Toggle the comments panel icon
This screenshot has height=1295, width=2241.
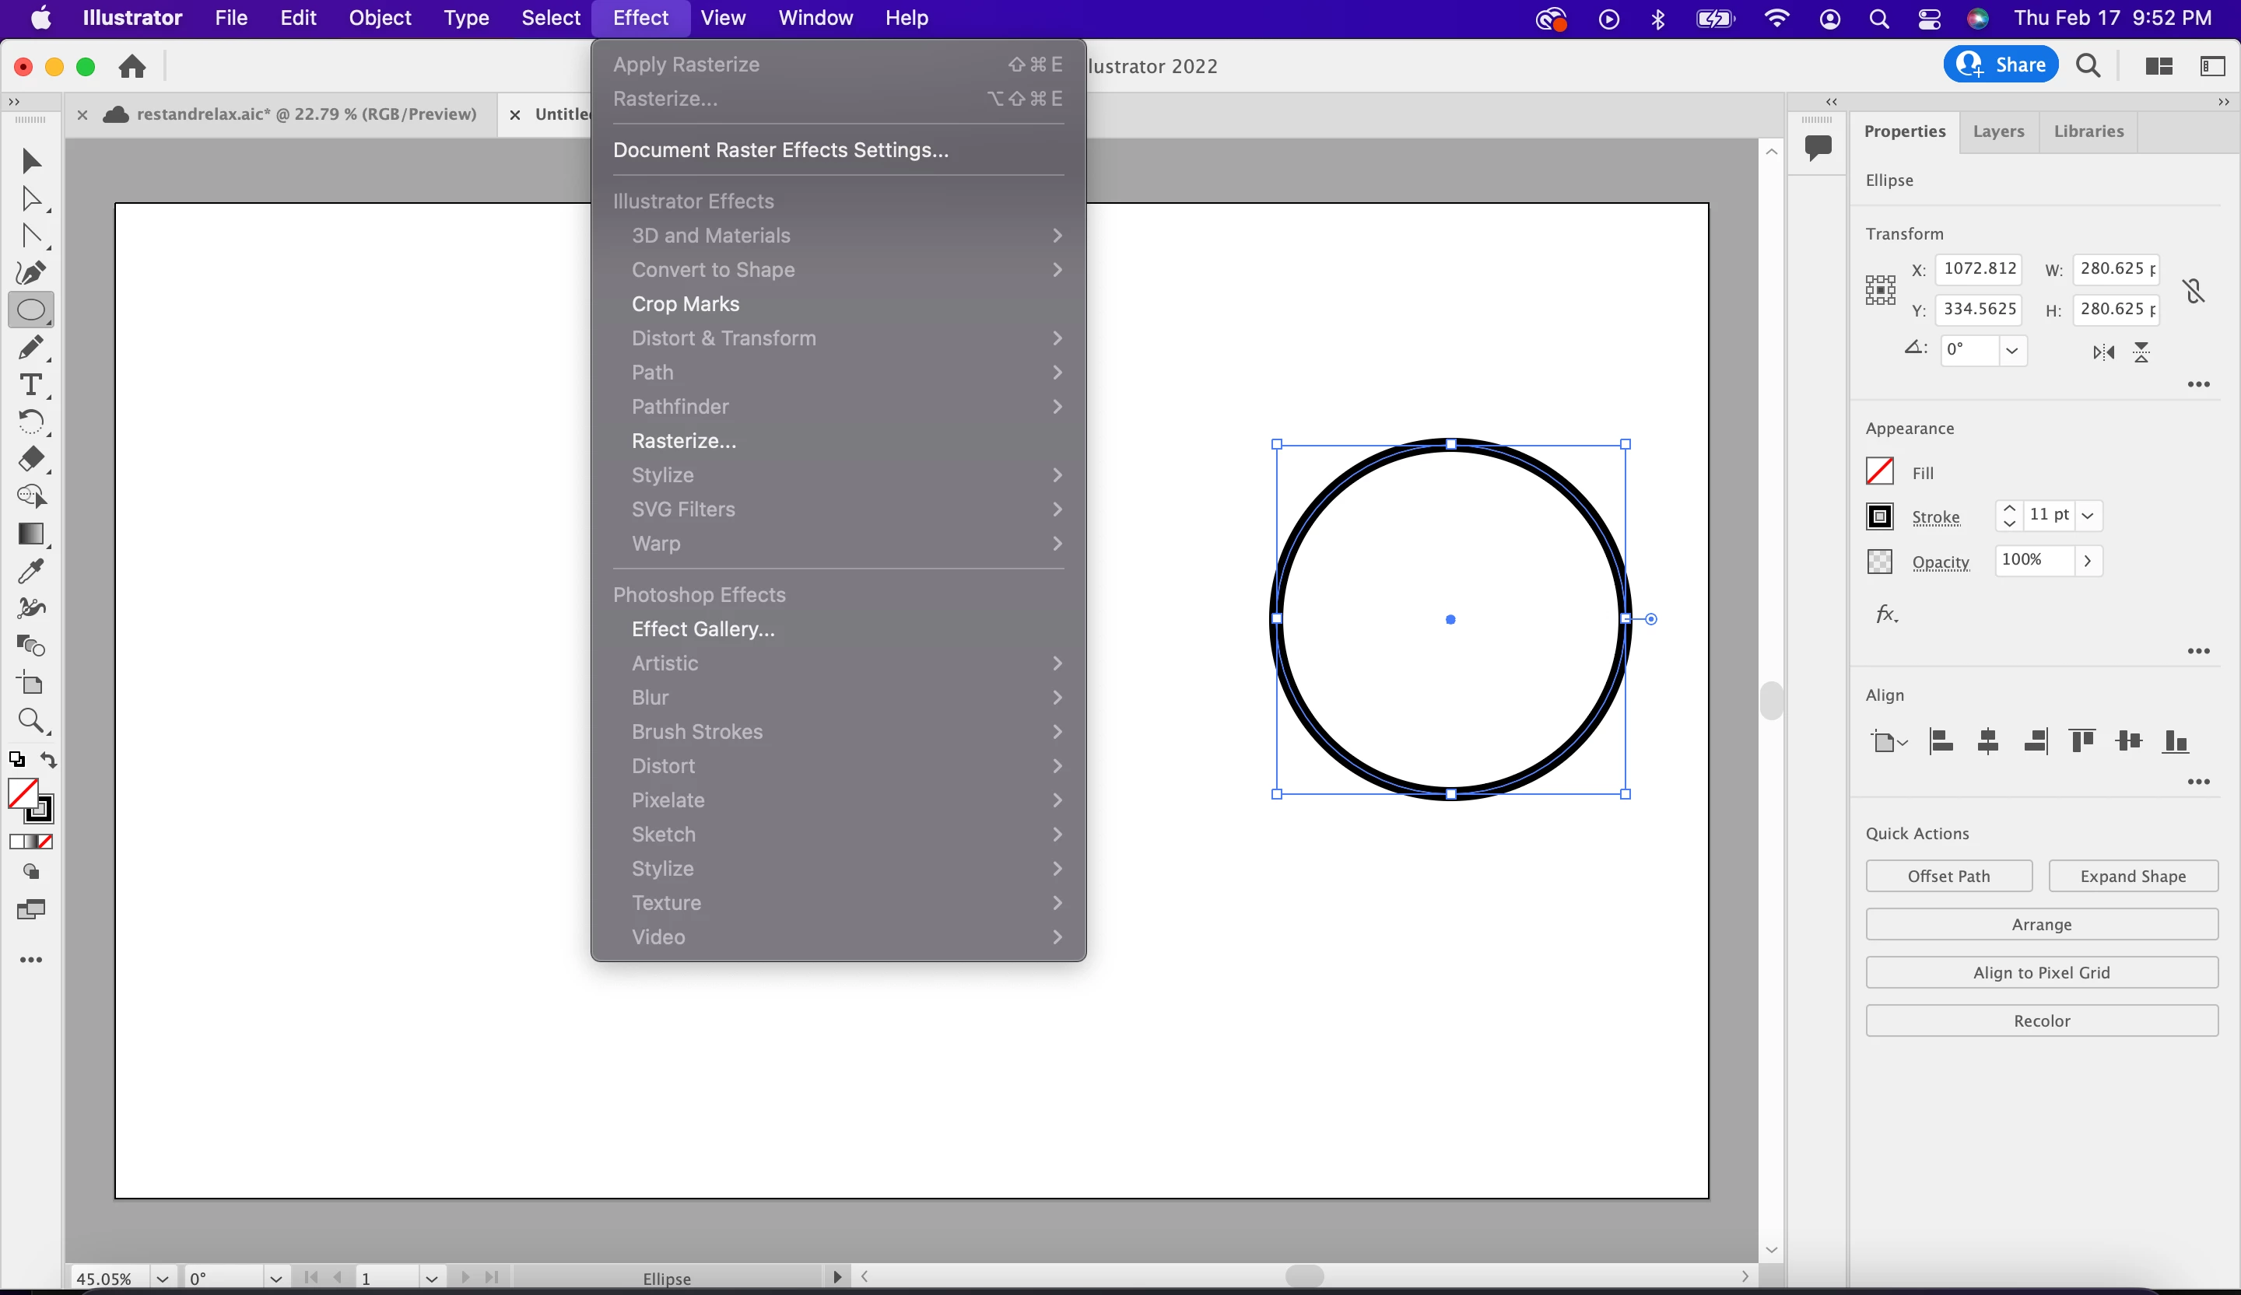coord(1818,145)
